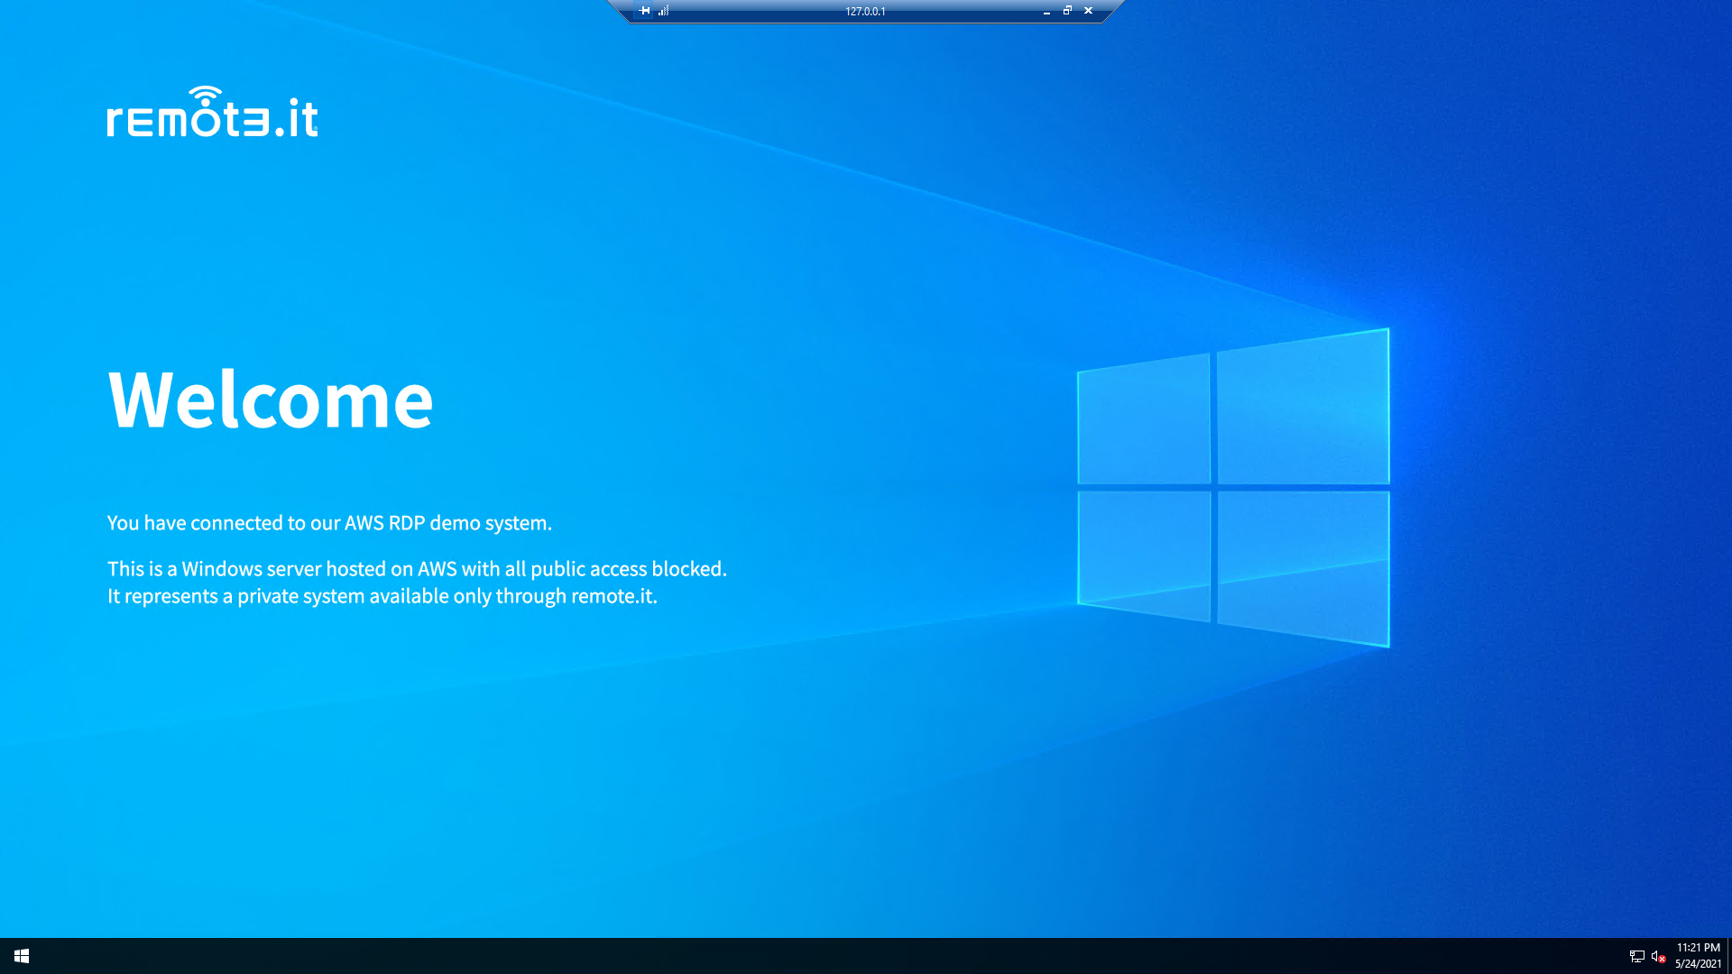Minimize the remote desktop session
This screenshot has width=1732, height=974.
pyautogui.click(x=1046, y=11)
